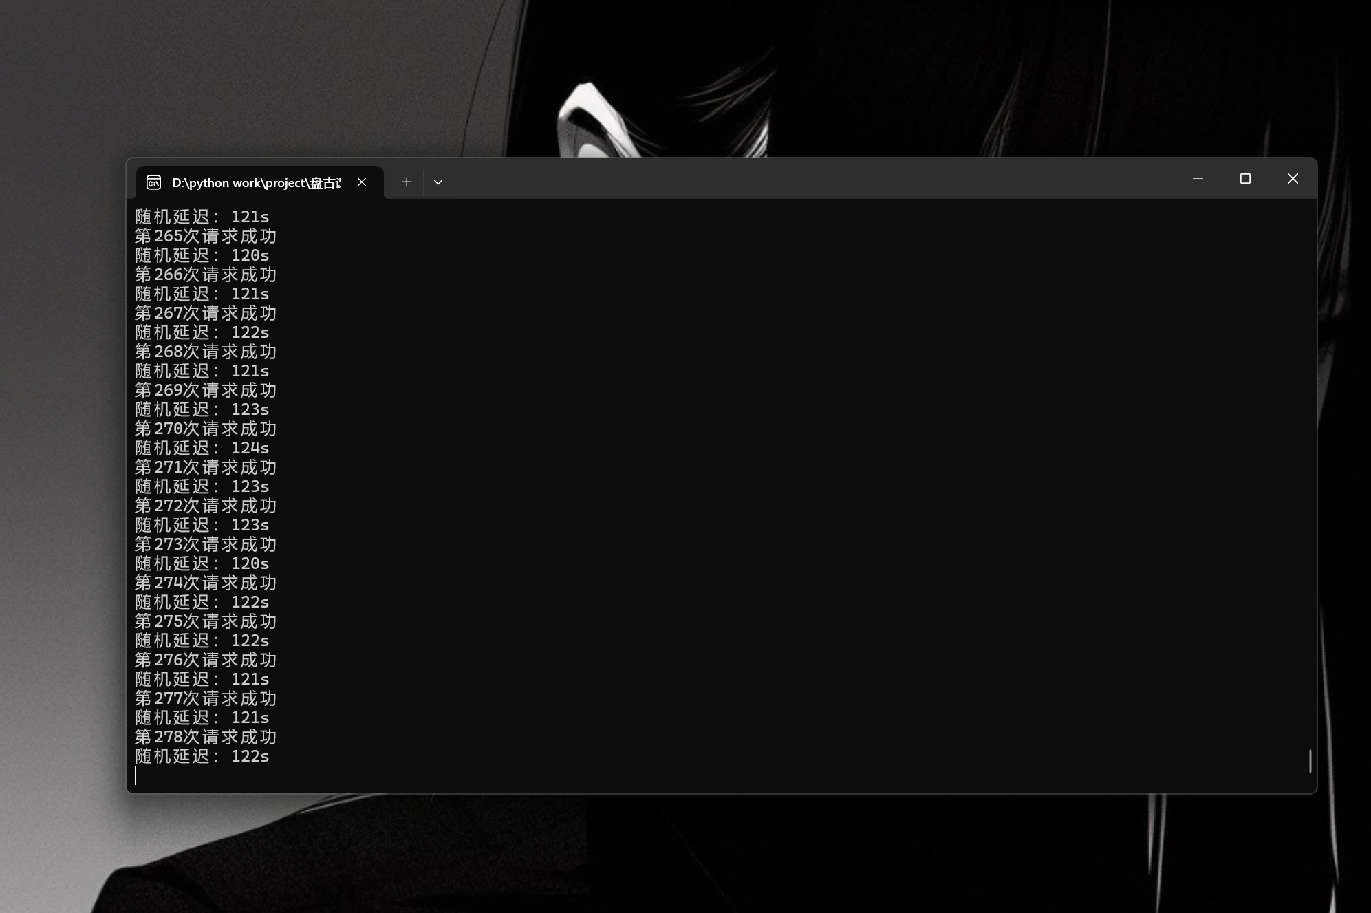Click the terminal scrollbar thumb
The width and height of the screenshot is (1371, 913).
(x=1310, y=761)
